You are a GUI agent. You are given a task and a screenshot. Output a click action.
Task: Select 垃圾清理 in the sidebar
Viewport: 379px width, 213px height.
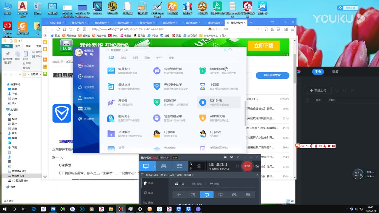(x=86, y=87)
